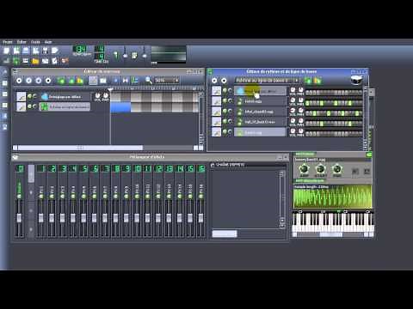Mute the first instrument in Beat+Bassline Editor

(x=225, y=91)
